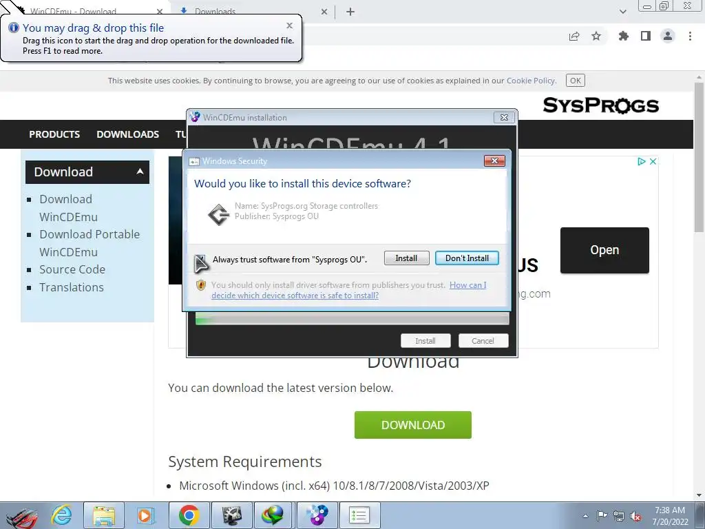Click the scrollbar down arrow
The height and width of the screenshot is (529, 705).
pos(699,495)
